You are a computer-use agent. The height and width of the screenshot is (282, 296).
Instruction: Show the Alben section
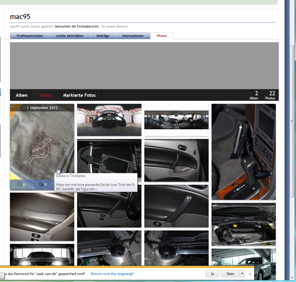pyautogui.click(x=22, y=95)
